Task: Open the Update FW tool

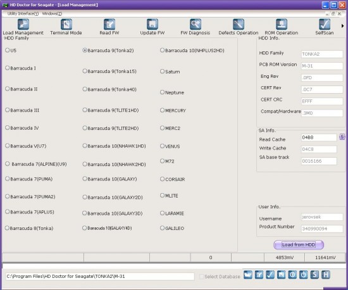Action: pyautogui.click(x=152, y=27)
